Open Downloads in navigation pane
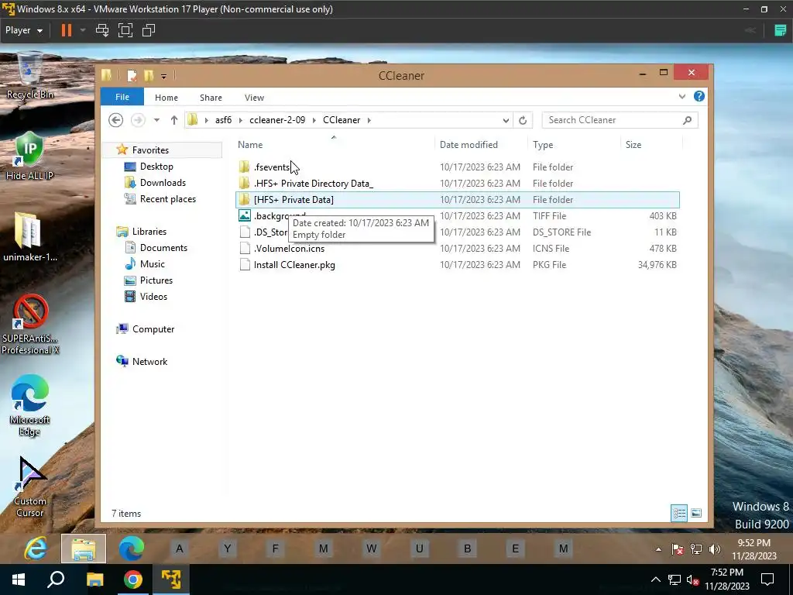793x595 pixels. 163,183
